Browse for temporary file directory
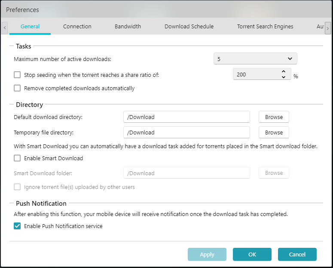Viewport: 333px width, 268px height. click(x=274, y=133)
